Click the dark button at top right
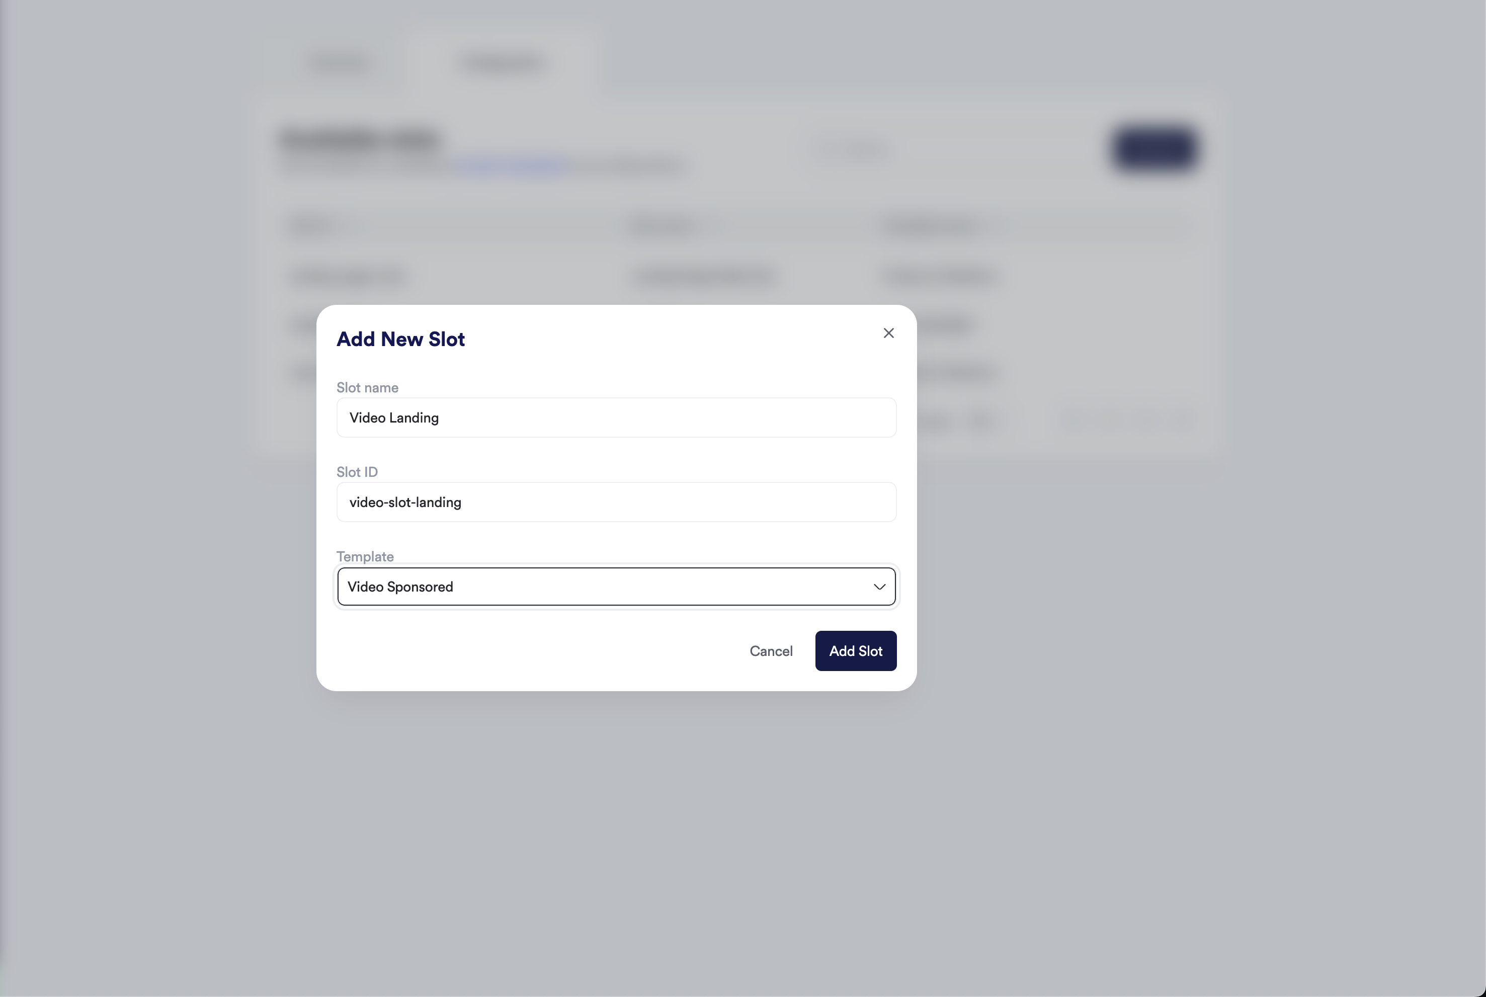 [1154, 149]
